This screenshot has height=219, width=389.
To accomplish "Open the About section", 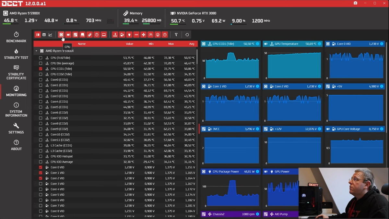I will coord(16,145).
